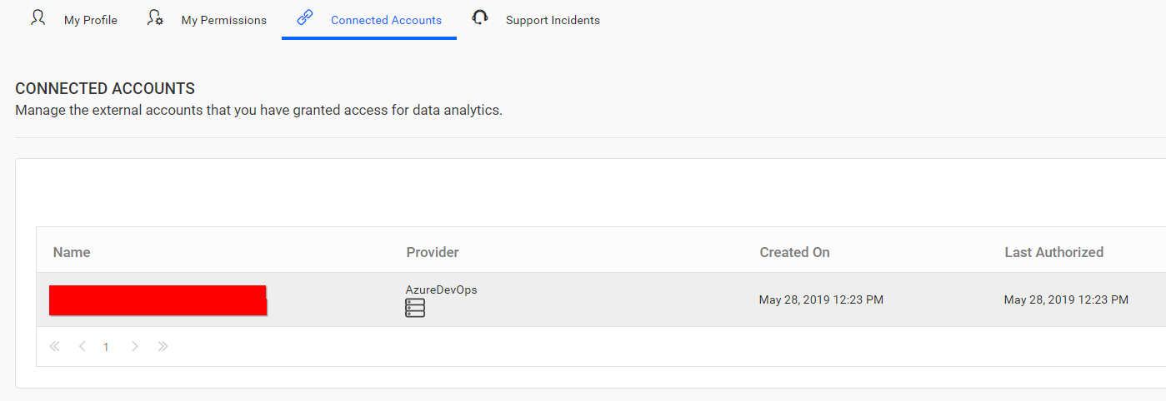Image resolution: width=1166 pixels, height=401 pixels.
Task: Click the My Permissions user-gear icon
Action: 155,17
